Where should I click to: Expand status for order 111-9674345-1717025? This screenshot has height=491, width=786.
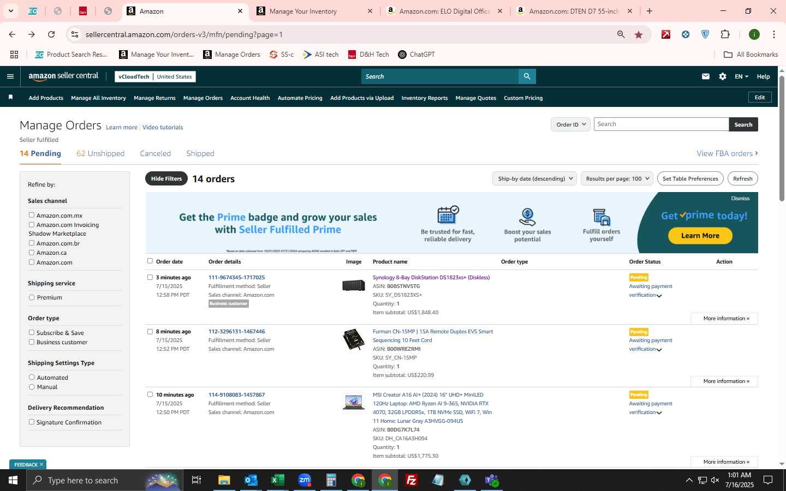659,296
